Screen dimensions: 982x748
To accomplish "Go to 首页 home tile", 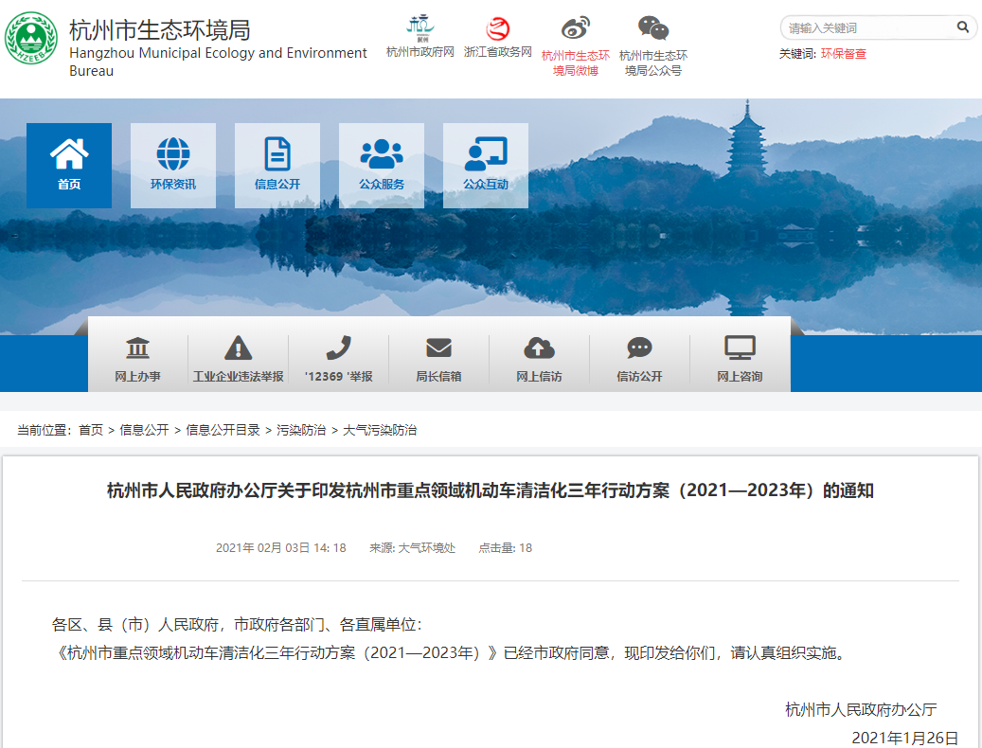I will (x=69, y=165).
